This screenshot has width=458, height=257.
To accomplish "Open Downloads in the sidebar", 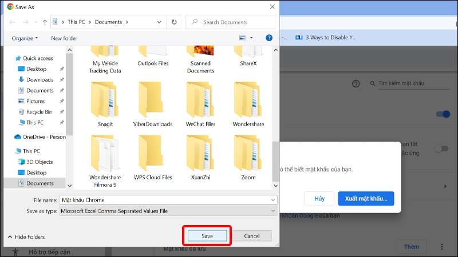I will 36,80.
